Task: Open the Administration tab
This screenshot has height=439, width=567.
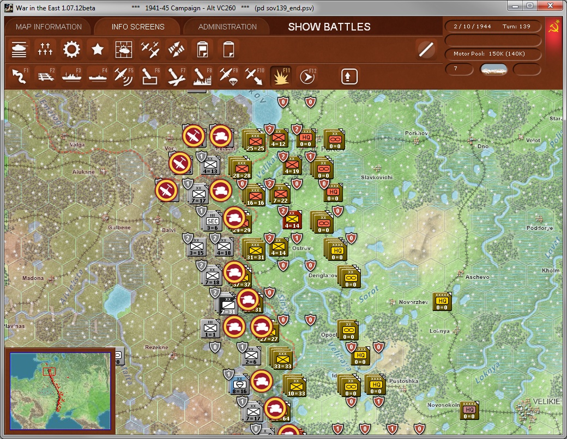Action: (x=227, y=27)
